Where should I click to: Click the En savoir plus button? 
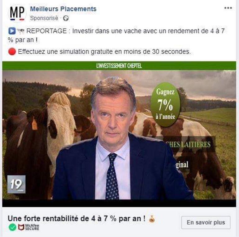tap(206, 222)
